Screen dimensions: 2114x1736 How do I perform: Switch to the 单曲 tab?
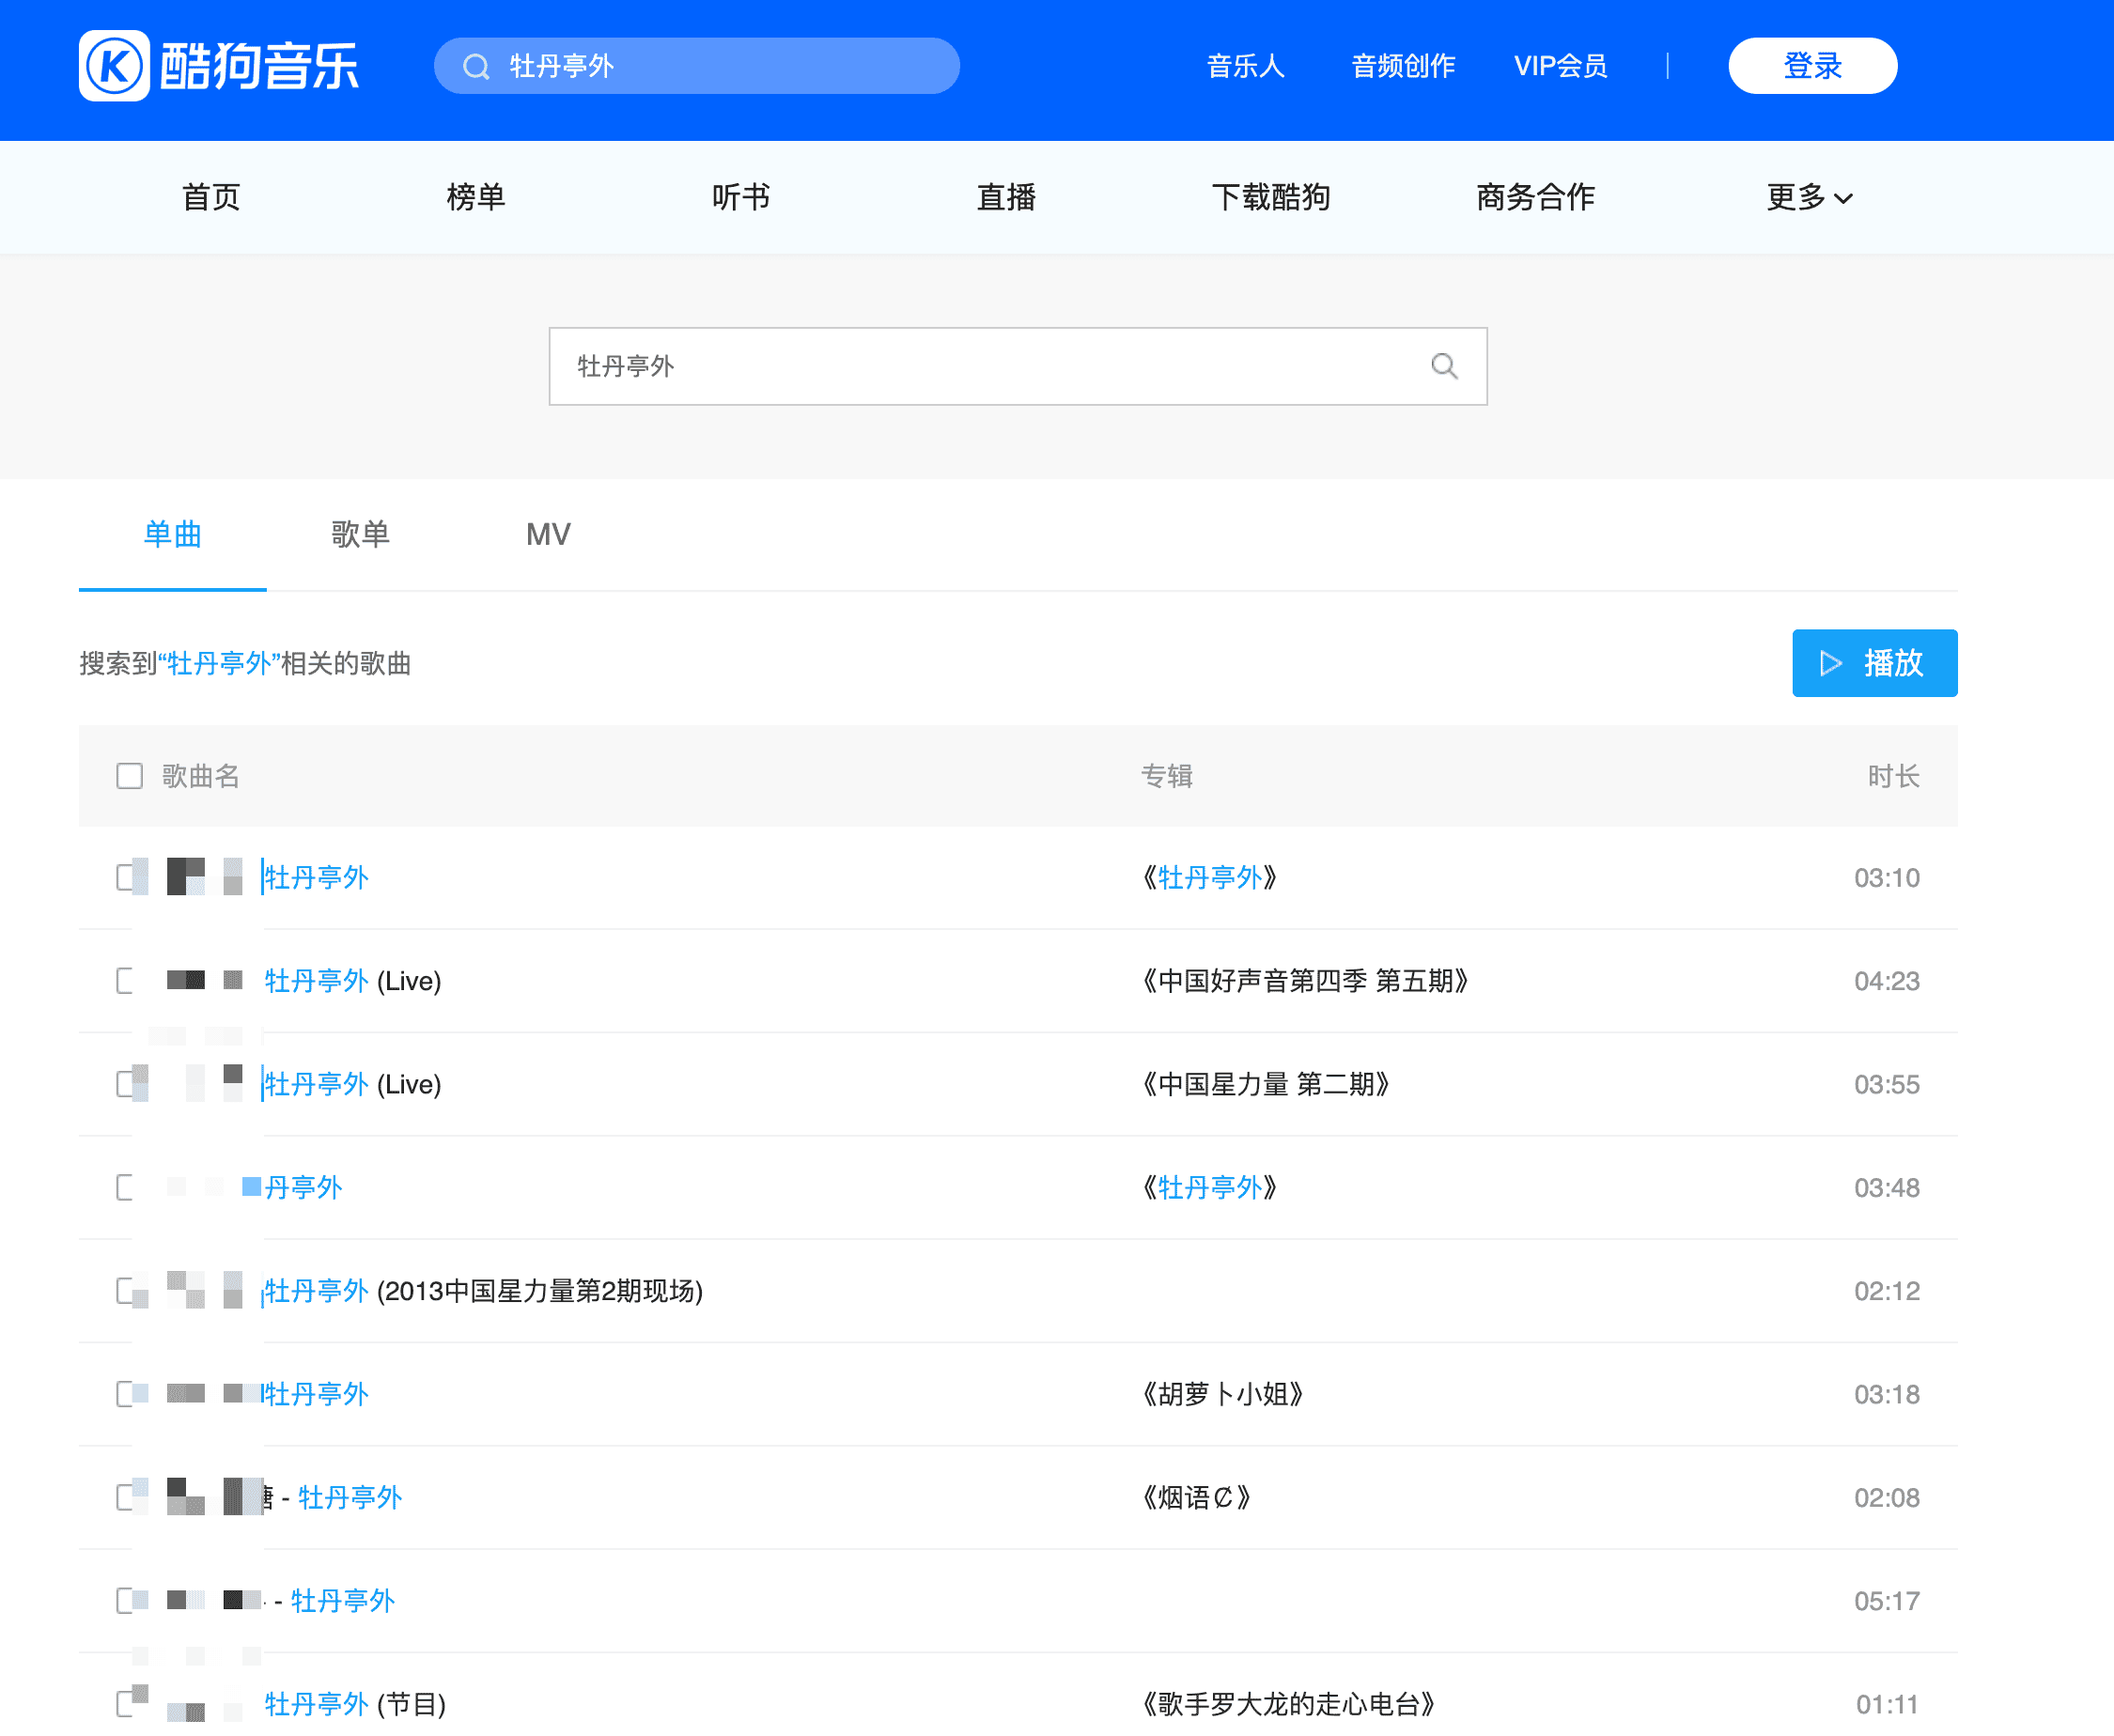click(172, 535)
